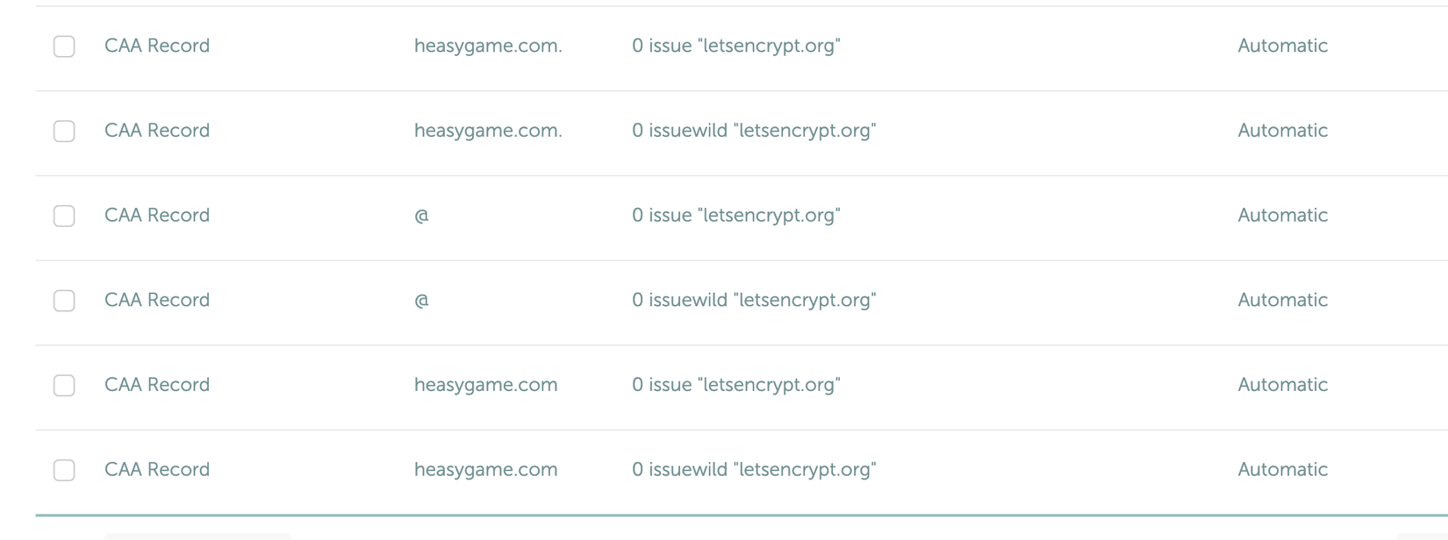Image resolution: width=1448 pixels, height=540 pixels.
Task: Click the issuewild value in the @ row
Action: [x=753, y=301]
